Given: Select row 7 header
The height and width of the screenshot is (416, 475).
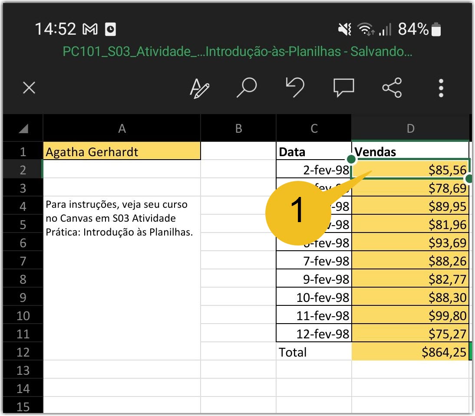Looking at the screenshot, I should tap(23, 261).
